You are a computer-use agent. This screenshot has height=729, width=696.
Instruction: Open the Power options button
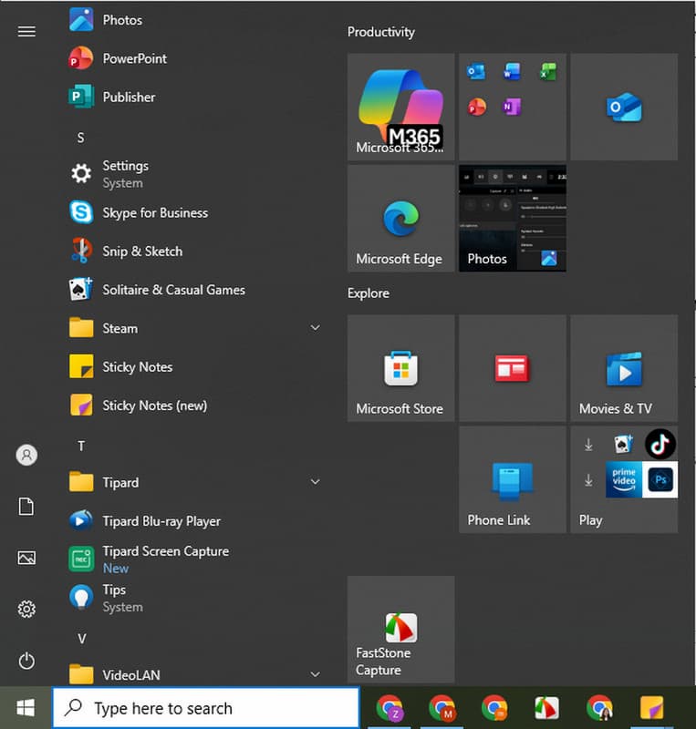click(26, 661)
